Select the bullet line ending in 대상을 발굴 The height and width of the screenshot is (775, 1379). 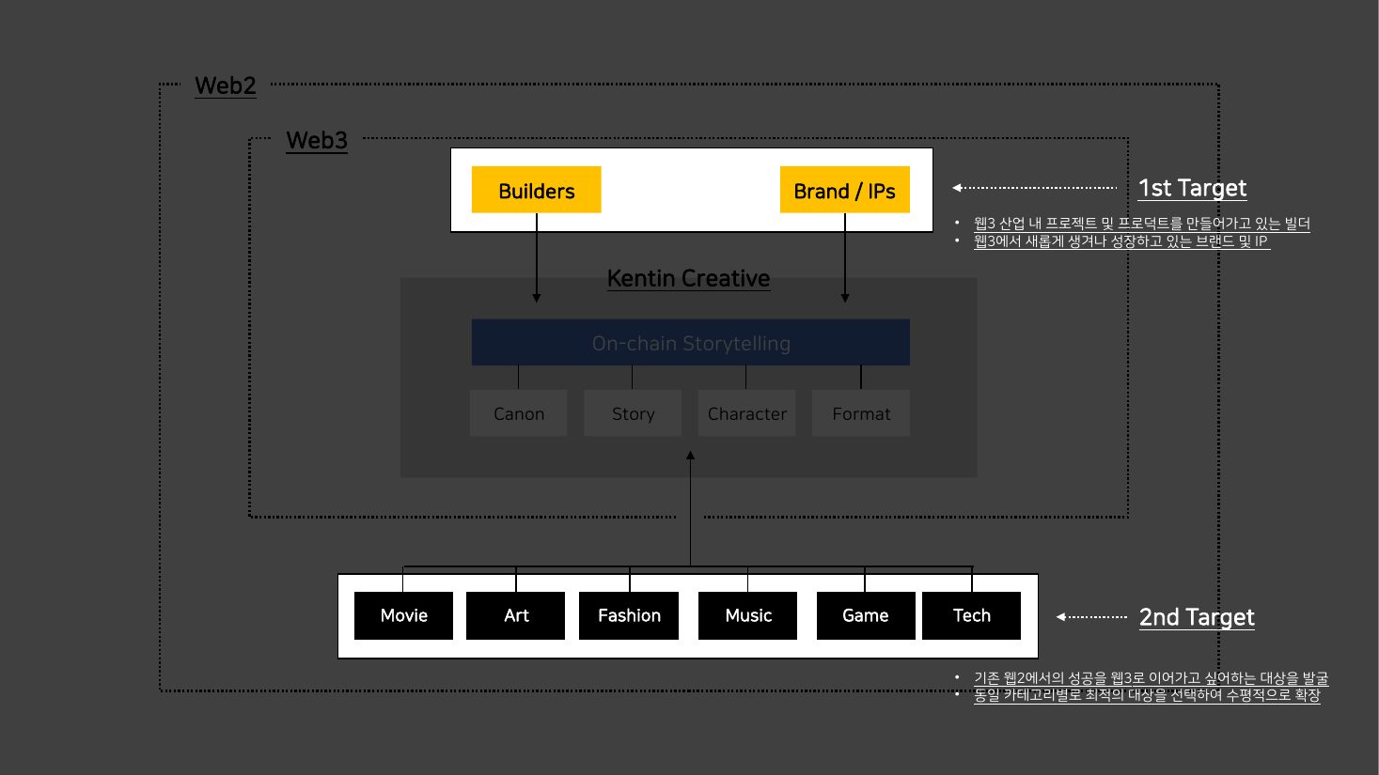coord(1152,678)
